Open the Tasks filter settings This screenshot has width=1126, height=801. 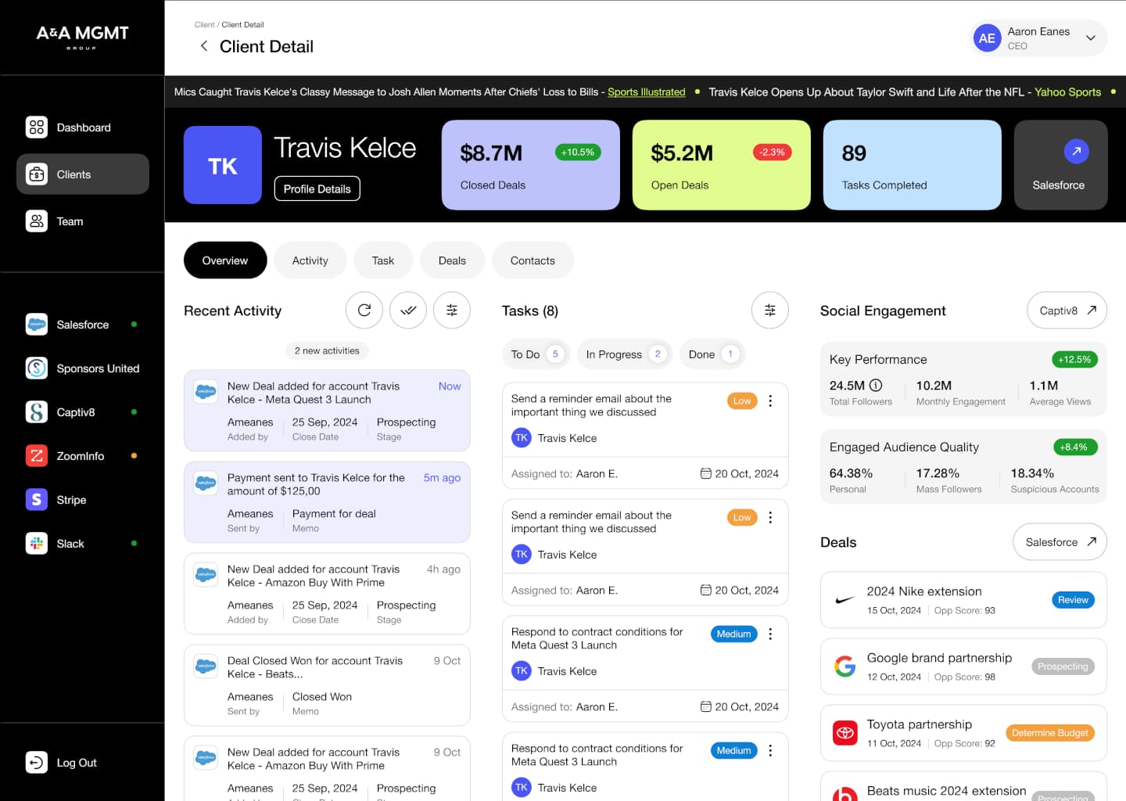pyautogui.click(x=770, y=311)
